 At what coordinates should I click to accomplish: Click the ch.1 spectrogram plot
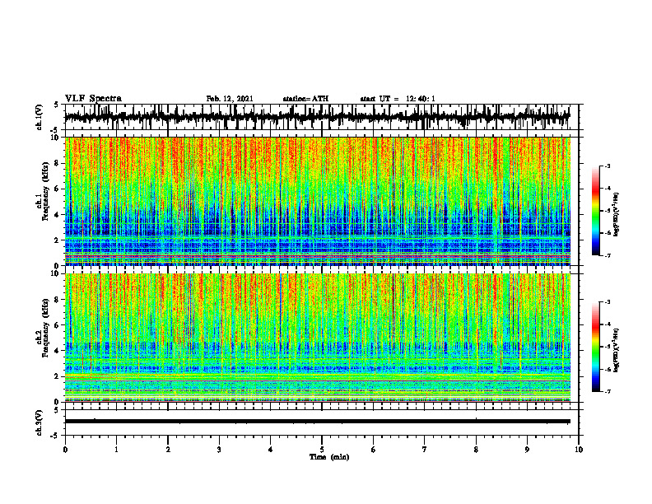(318, 201)
